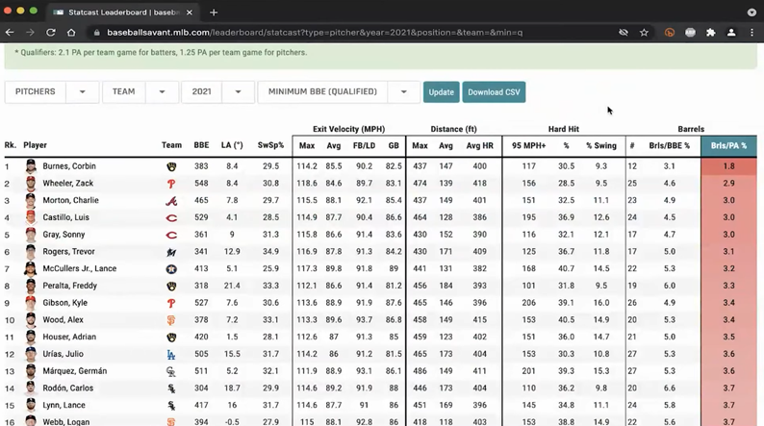Image resolution: width=764 pixels, height=426 pixels.
Task: Click Márquez's 486 max distance value
Action: [420, 370]
